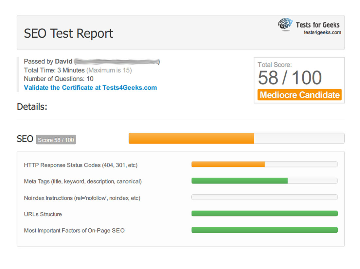Click the Details section heading
The width and height of the screenshot is (360, 269).
pyautogui.click(x=32, y=106)
